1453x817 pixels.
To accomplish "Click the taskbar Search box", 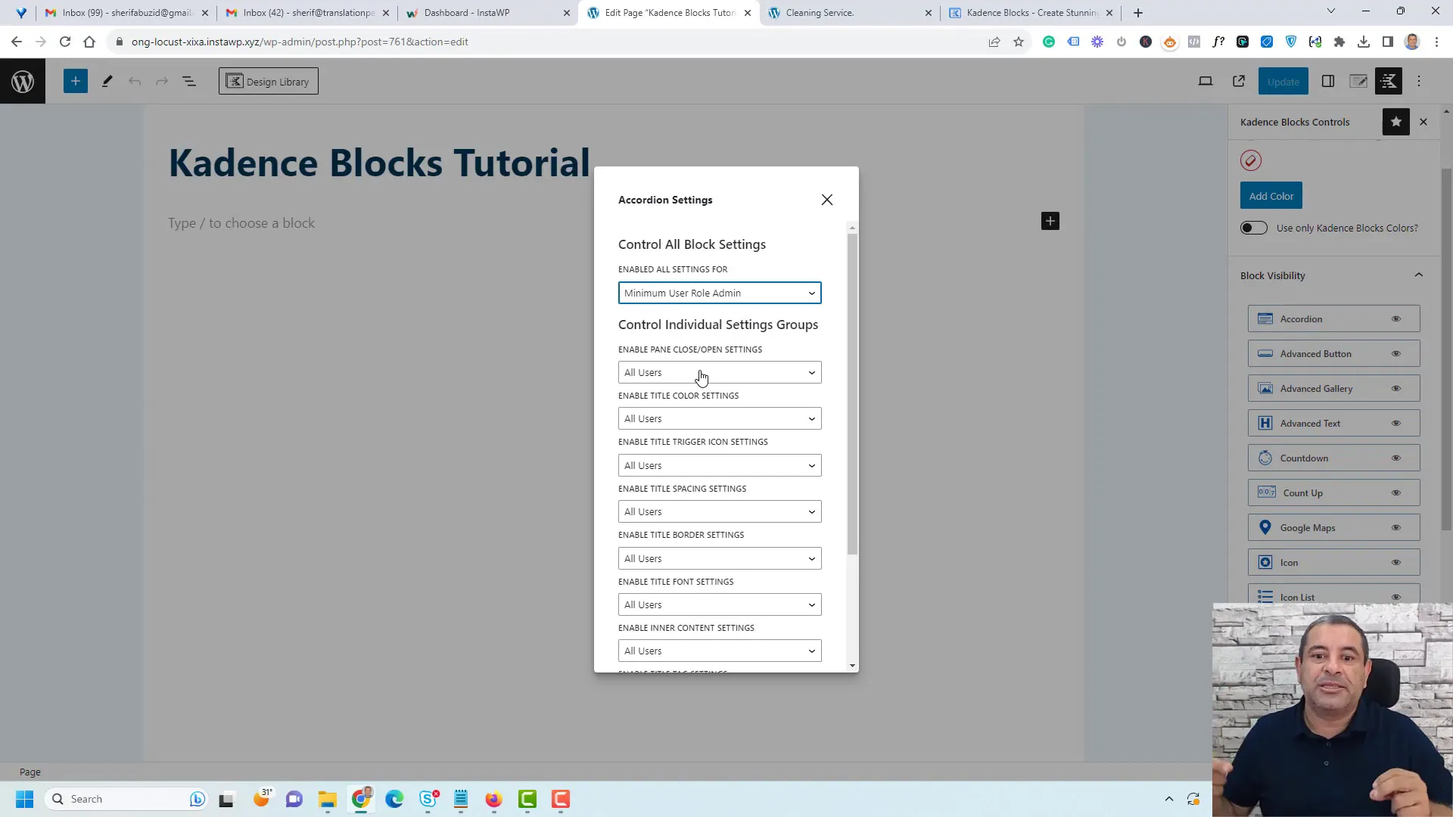I will click(126, 799).
